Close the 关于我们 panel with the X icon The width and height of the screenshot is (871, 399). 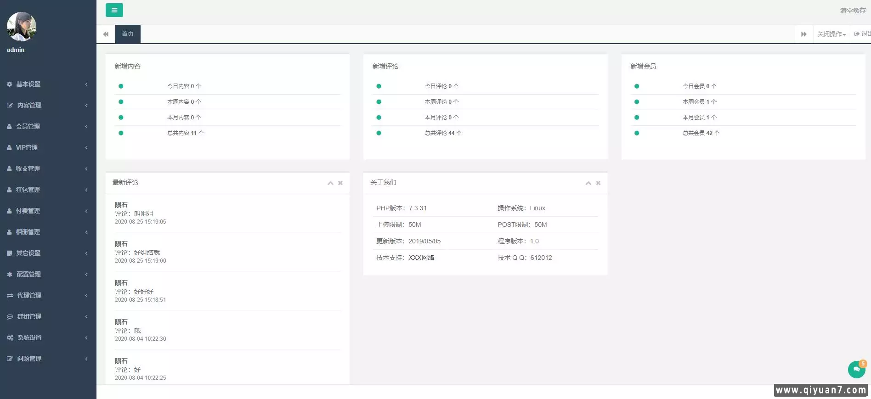coord(598,183)
